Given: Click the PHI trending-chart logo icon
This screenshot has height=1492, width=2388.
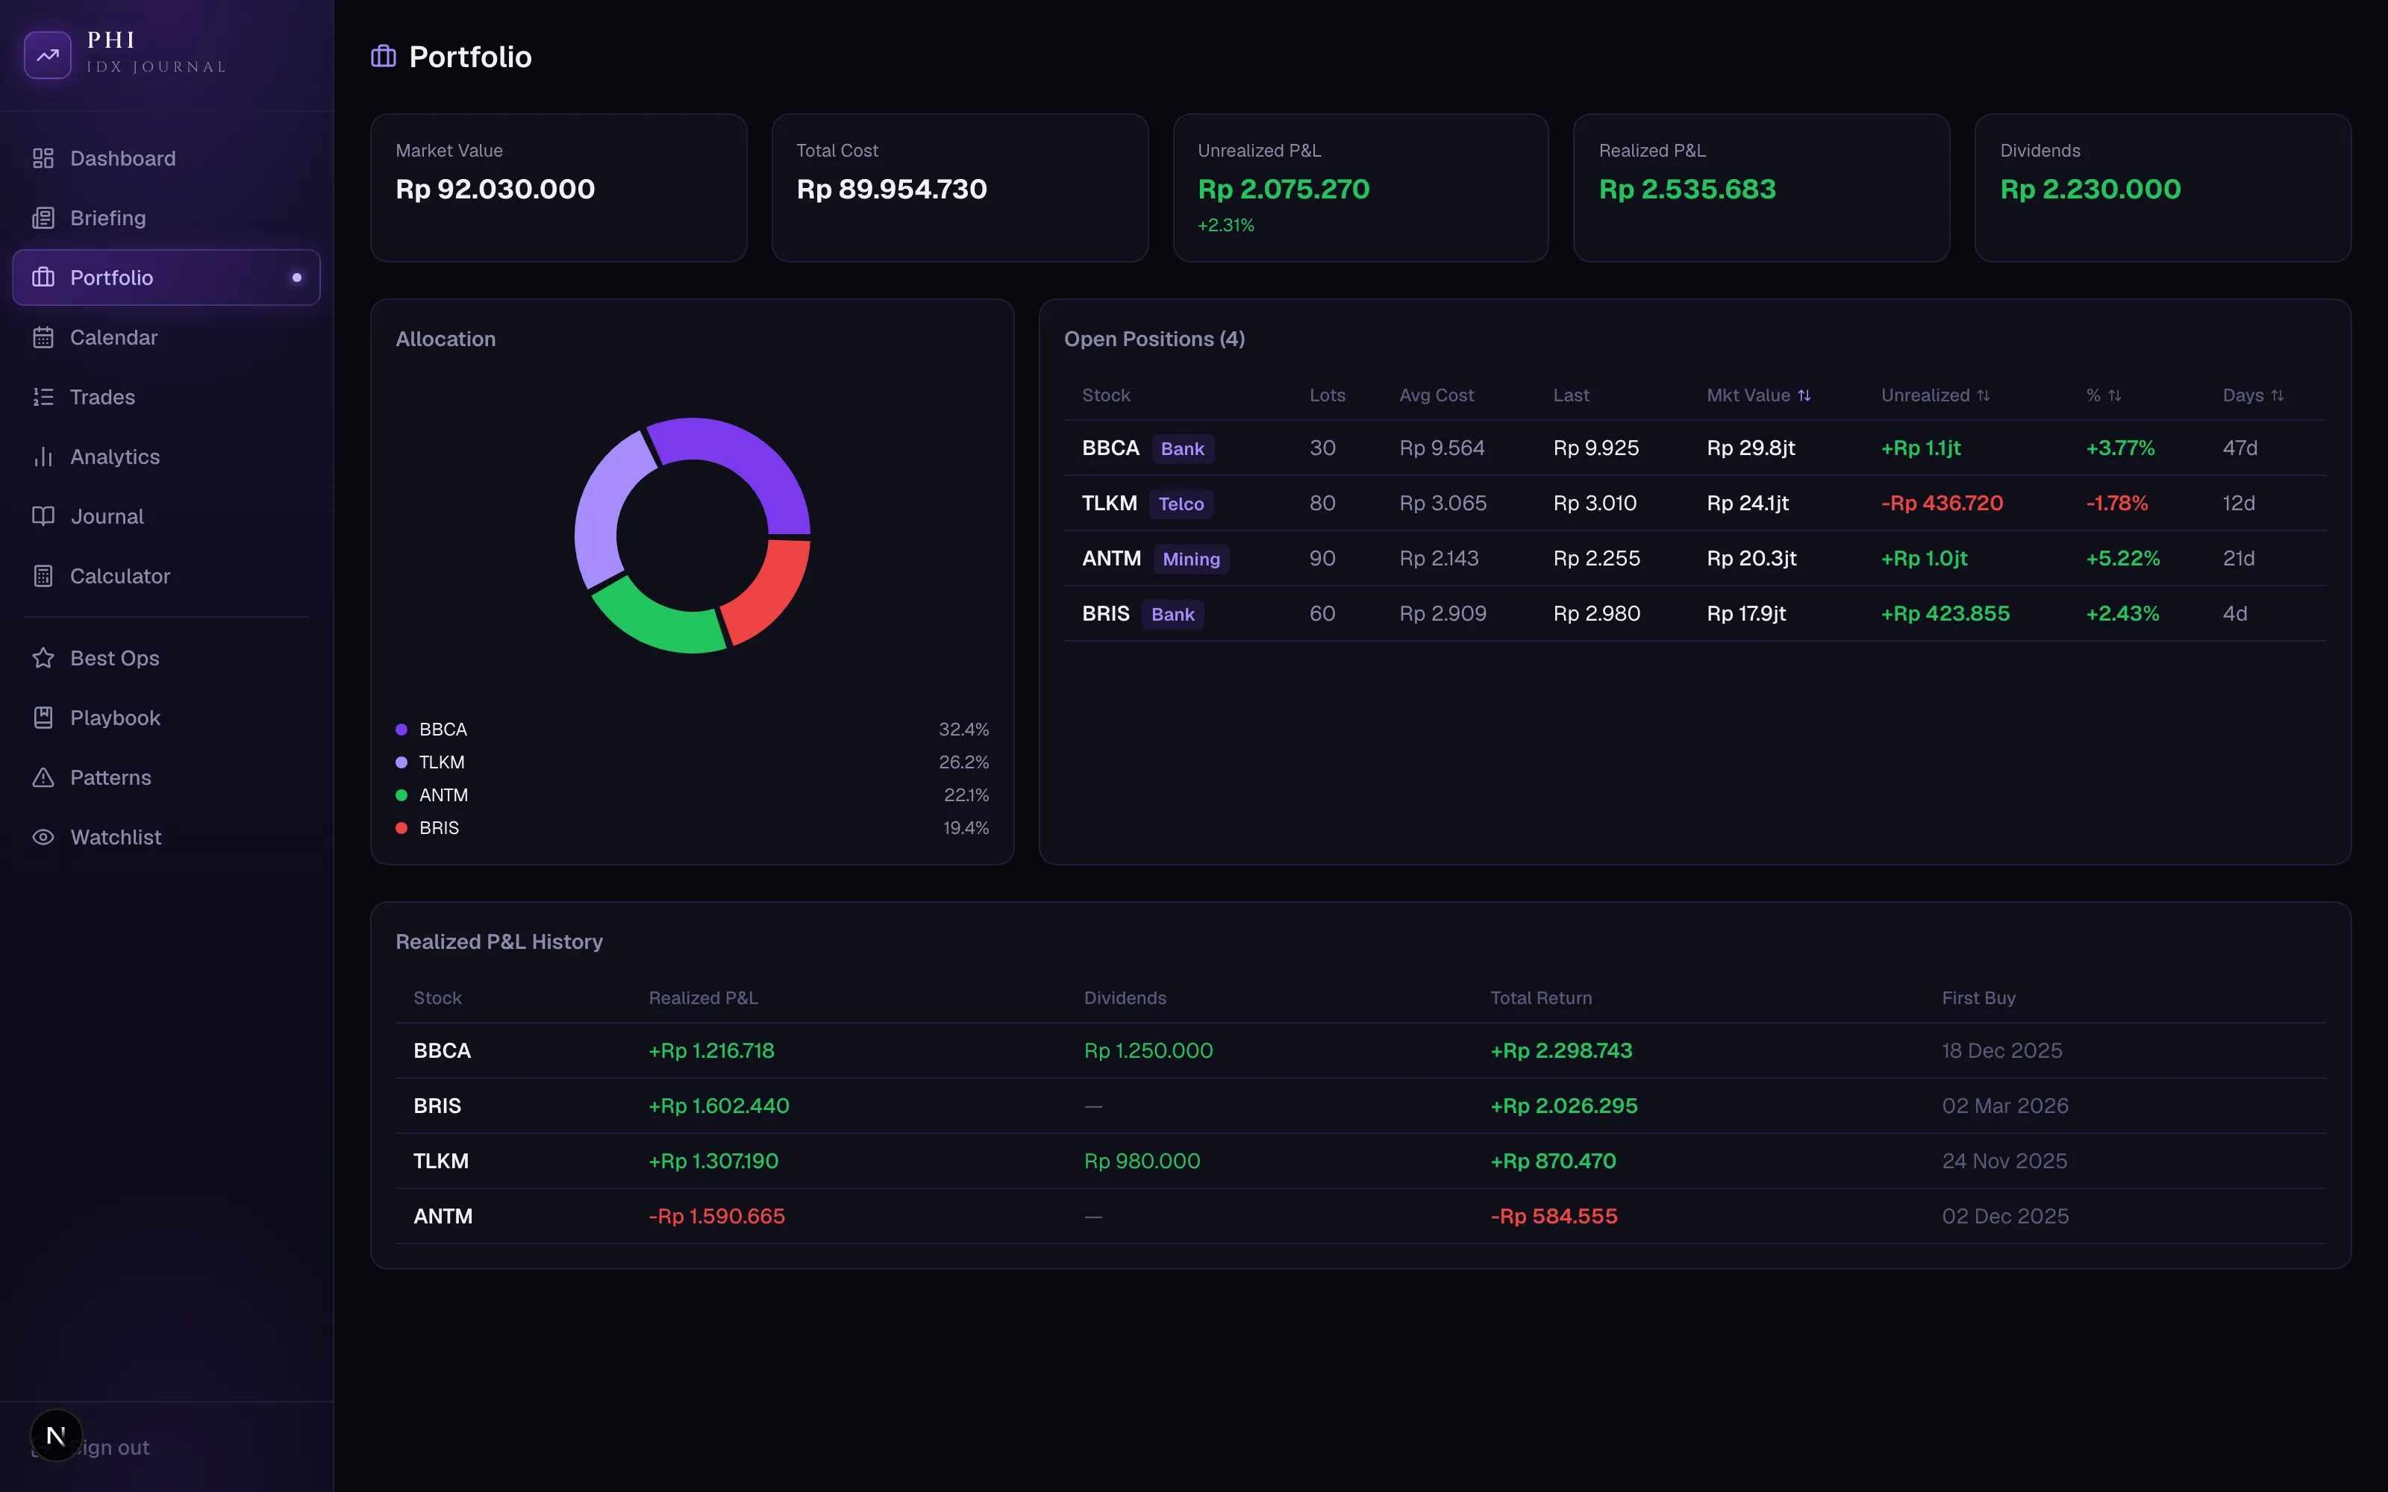Looking at the screenshot, I should coord(47,55).
